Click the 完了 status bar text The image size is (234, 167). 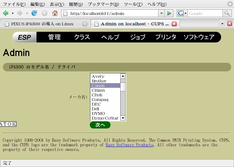click(x=7, y=163)
